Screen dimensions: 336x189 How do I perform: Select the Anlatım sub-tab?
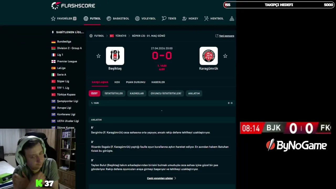[x=194, y=93]
